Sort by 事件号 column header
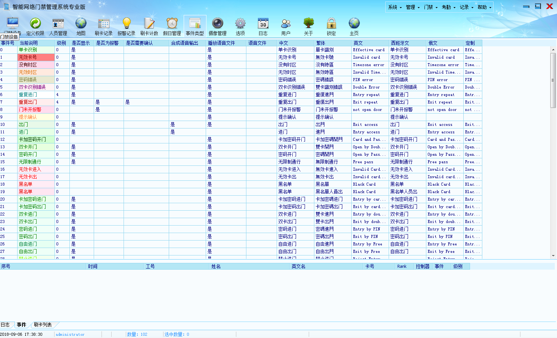 (9, 43)
